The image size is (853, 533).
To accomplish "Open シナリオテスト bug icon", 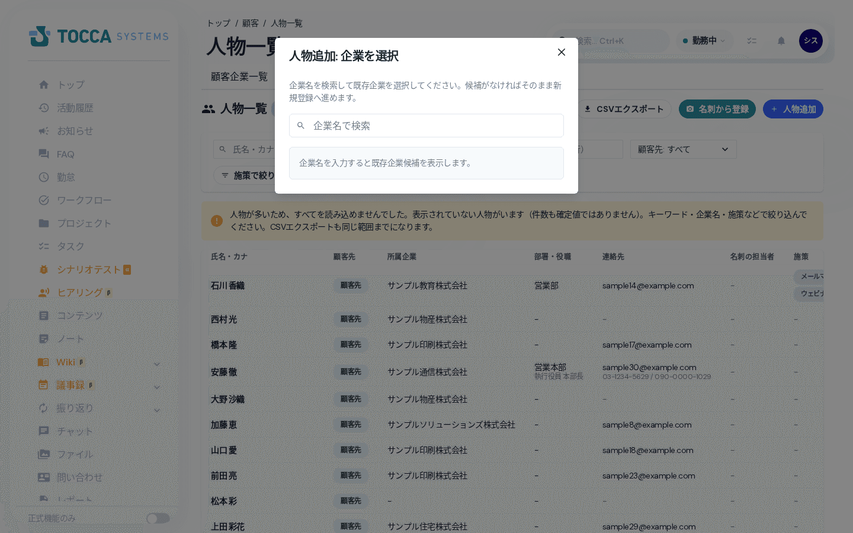I will [x=44, y=269].
